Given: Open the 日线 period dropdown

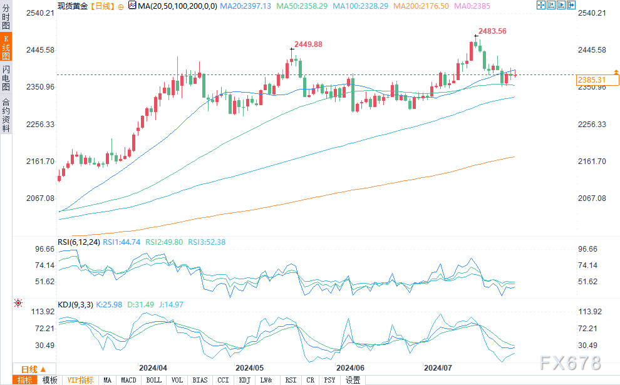Looking at the screenshot, I should tap(34, 369).
